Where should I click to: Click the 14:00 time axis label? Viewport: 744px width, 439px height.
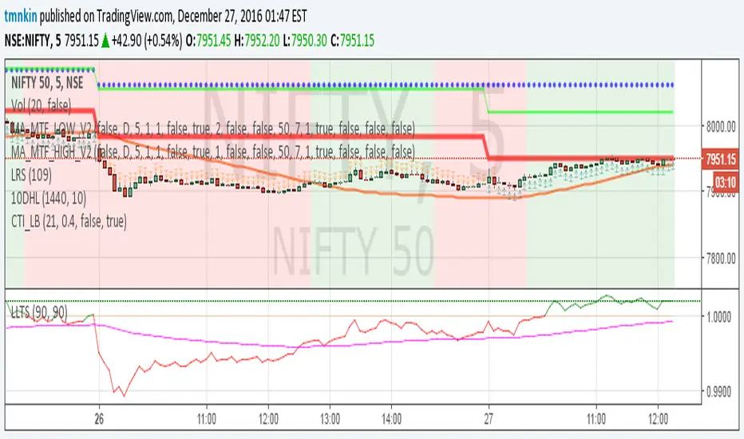(x=391, y=419)
